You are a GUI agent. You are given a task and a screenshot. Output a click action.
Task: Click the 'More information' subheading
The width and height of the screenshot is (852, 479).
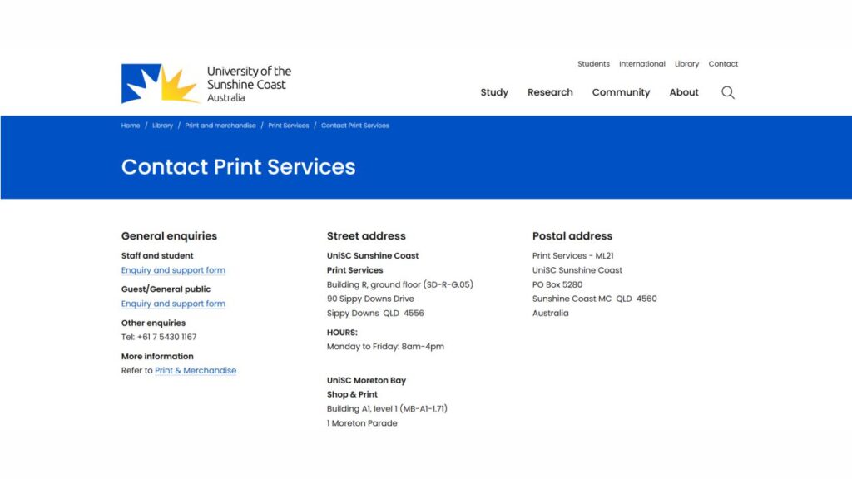[x=157, y=356]
